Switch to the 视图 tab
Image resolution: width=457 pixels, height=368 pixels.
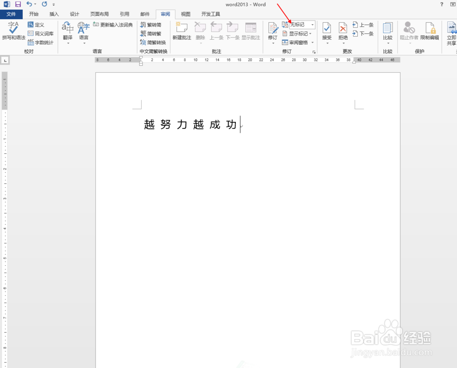pyautogui.click(x=186, y=14)
